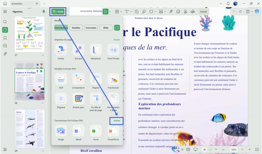Open the Numérotation Bates tool
The width and height of the screenshot is (262, 154).
tap(113, 102)
